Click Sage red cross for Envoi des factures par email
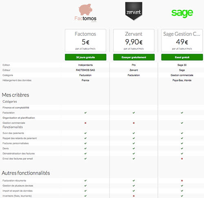 (182, 158)
